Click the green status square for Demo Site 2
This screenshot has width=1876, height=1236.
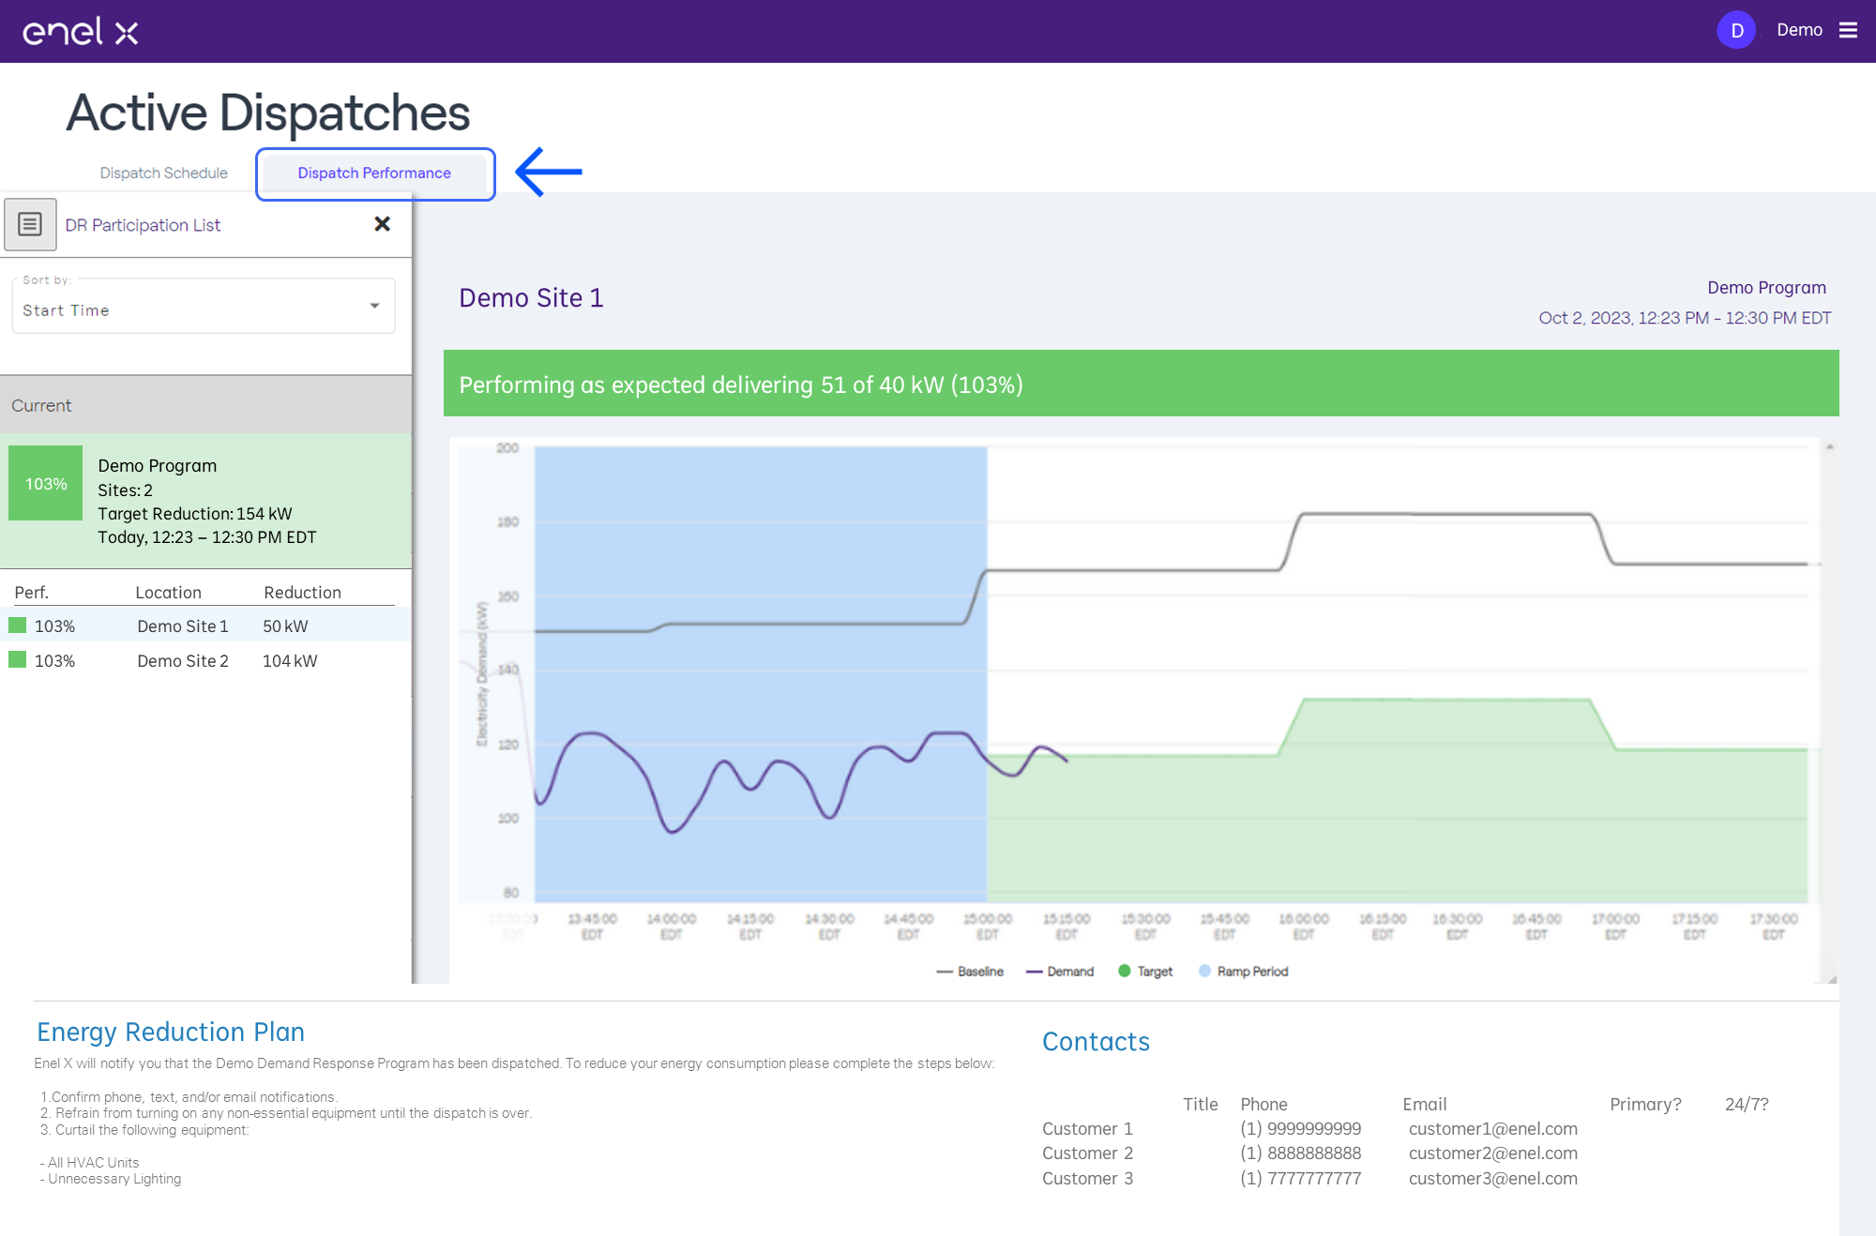[18, 659]
